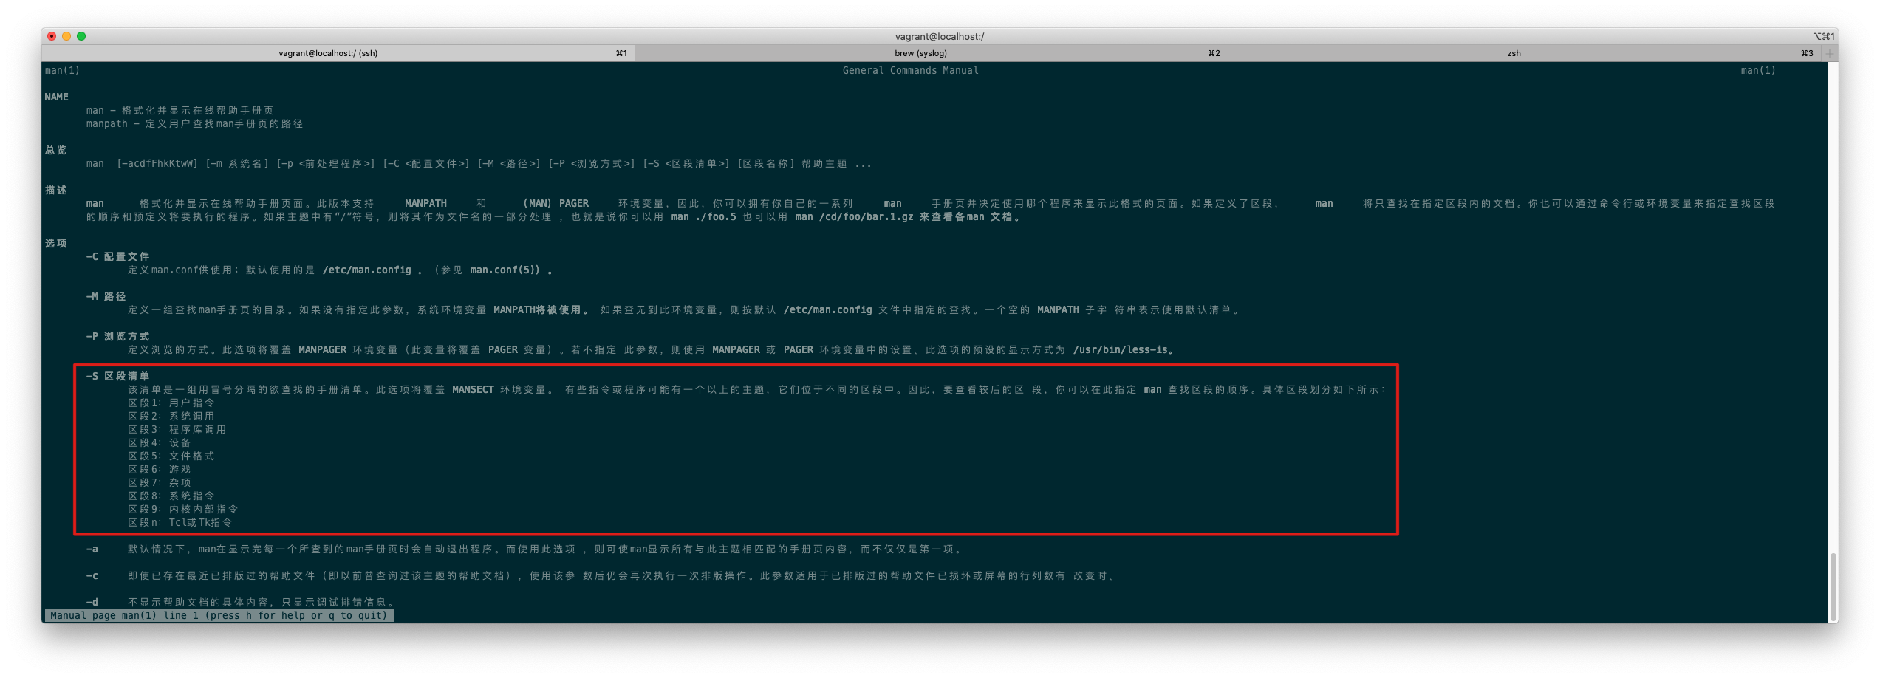Minimize window using the yellow button
This screenshot has width=1880, height=678.
66,36
